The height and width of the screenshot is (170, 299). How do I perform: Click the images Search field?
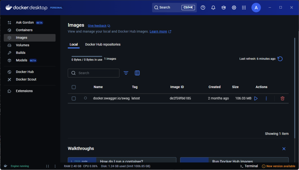click(93, 73)
